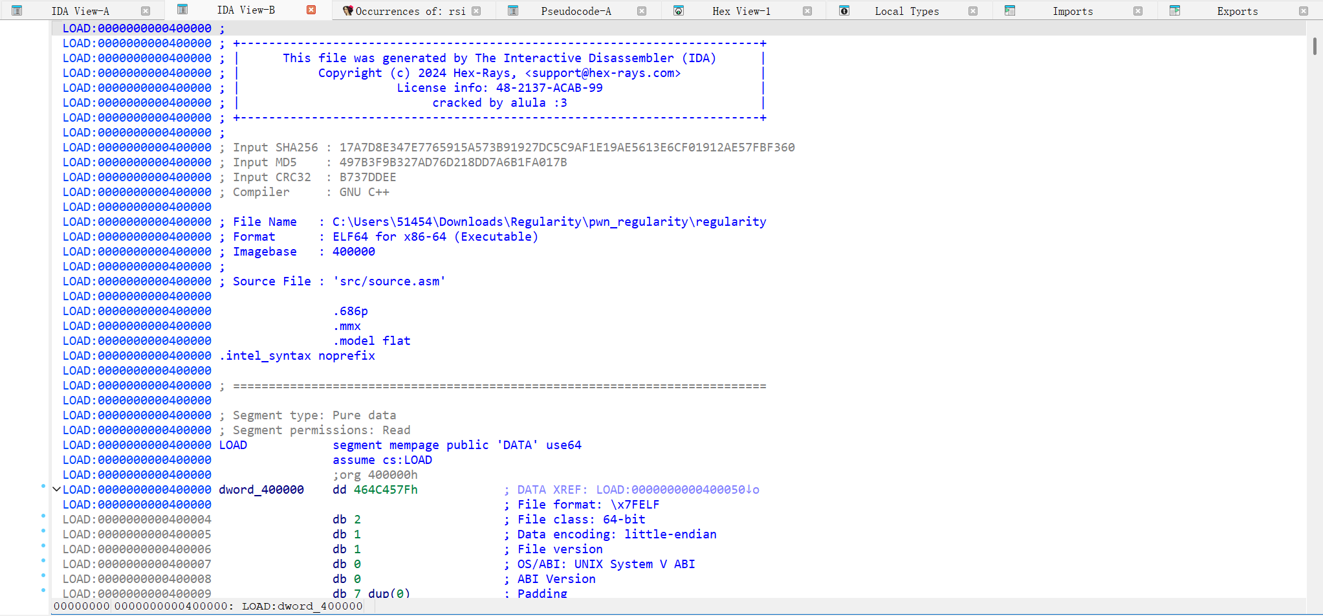This screenshot has width=1323, height=616.
Task: Click the breakpoint dot beside address 400005
Action: (43, 531)
